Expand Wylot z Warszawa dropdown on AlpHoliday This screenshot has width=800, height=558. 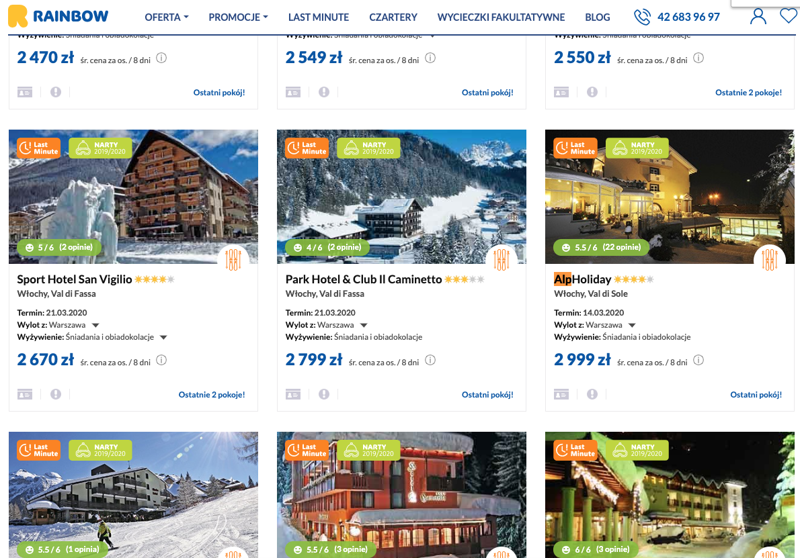coord(632,325)
